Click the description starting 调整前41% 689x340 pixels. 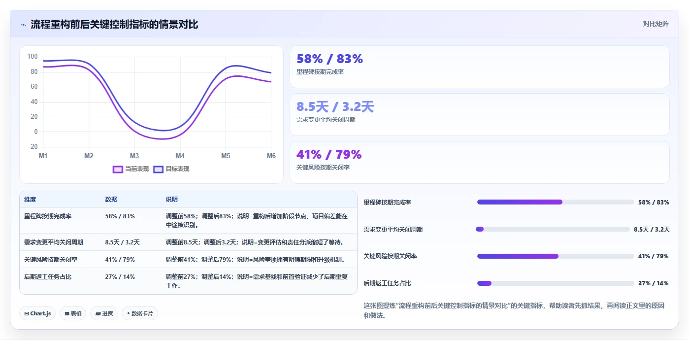[256, 260]
